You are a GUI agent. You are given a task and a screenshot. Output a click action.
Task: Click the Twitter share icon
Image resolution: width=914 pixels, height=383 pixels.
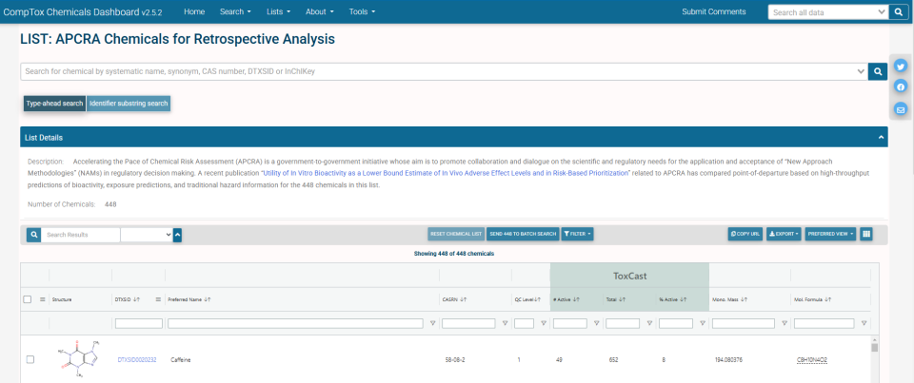click(901, 66)
